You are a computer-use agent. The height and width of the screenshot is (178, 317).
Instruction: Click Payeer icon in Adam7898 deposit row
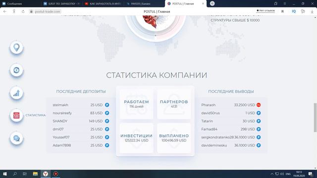pos(107,145)
